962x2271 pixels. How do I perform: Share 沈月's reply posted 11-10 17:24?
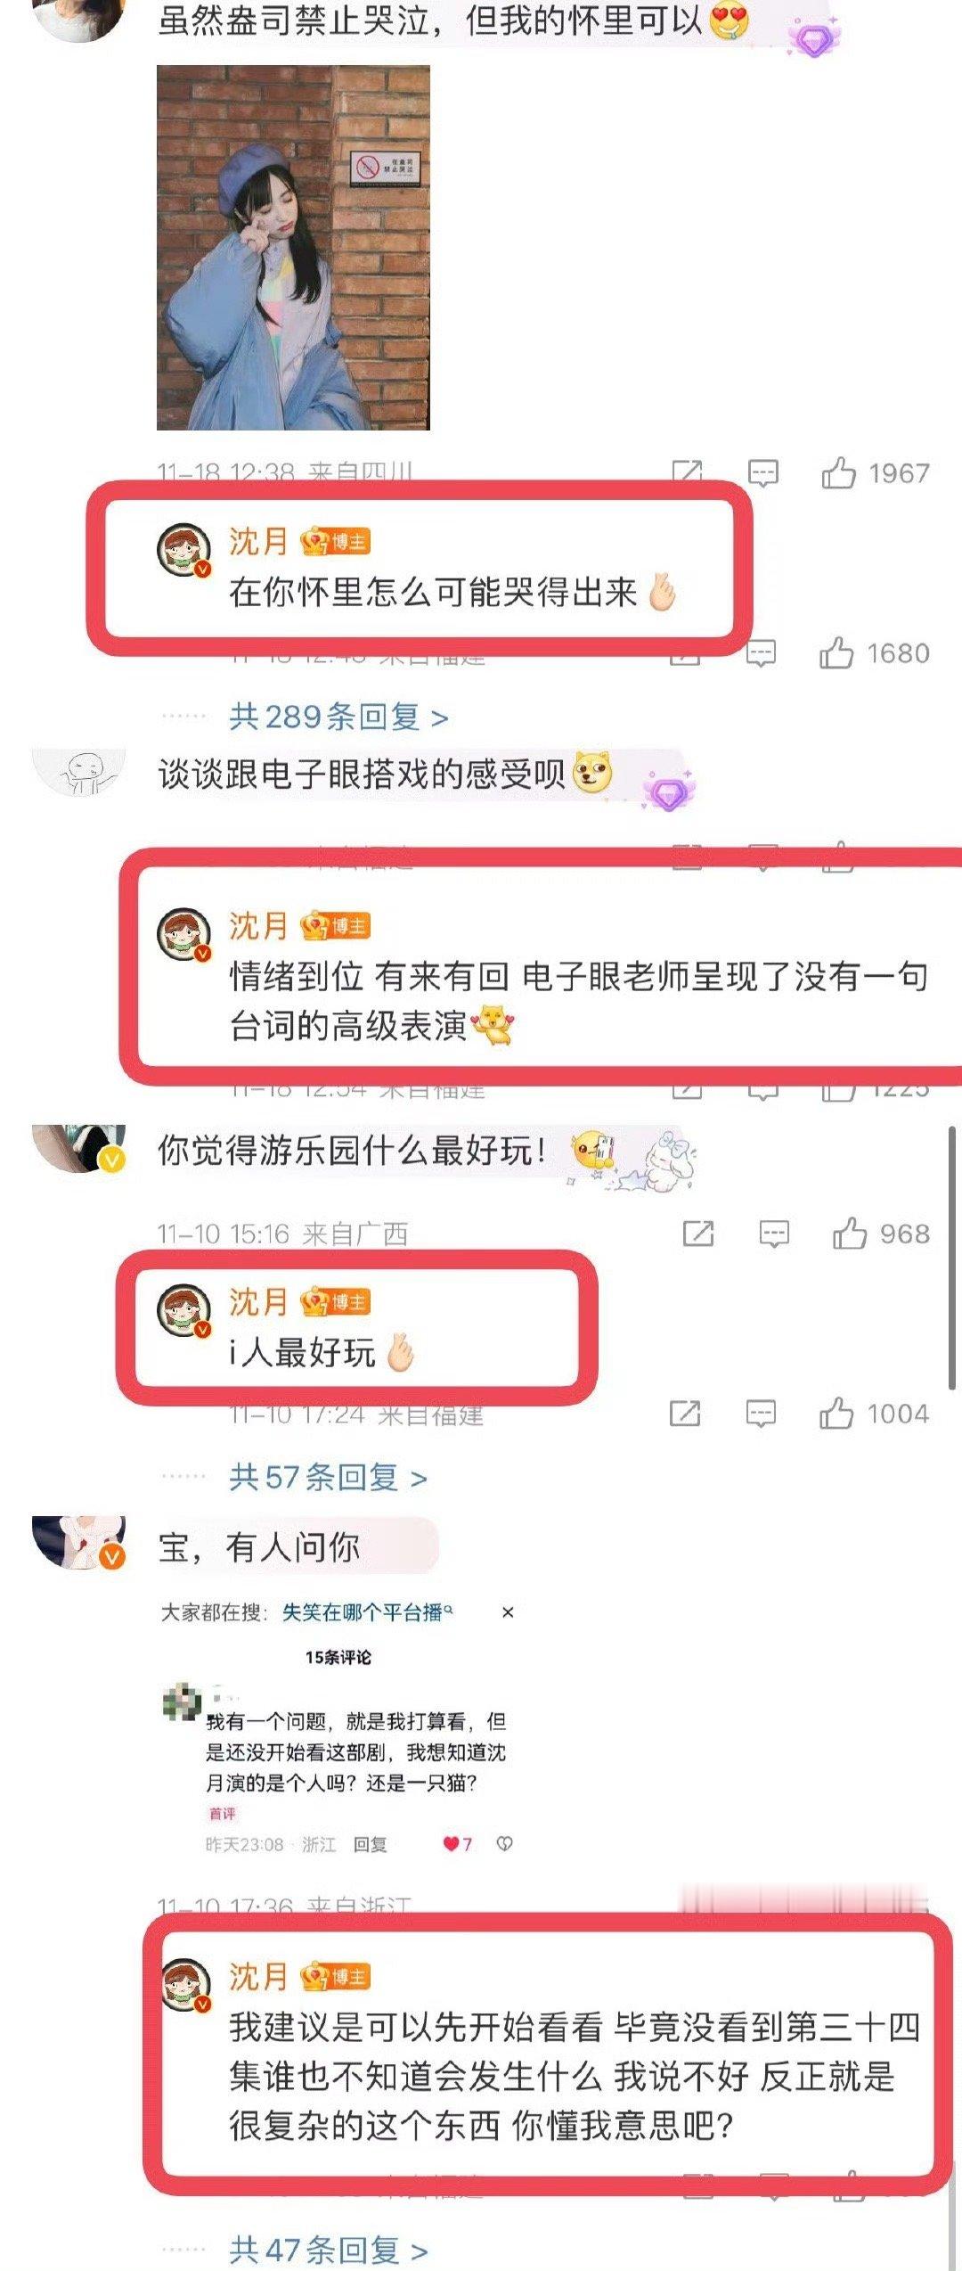[x=684, y=1414]
